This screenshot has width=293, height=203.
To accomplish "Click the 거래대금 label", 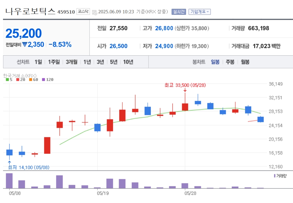I will (240, 46).
